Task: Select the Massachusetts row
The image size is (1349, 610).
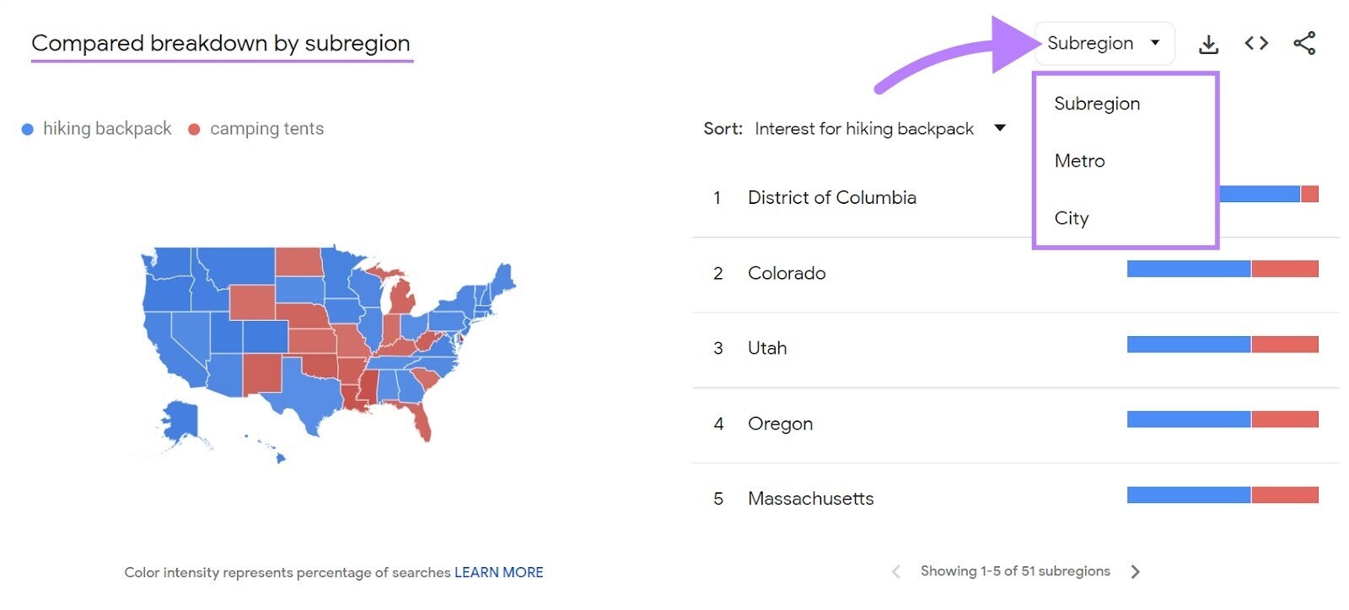Action: [810, 498]
